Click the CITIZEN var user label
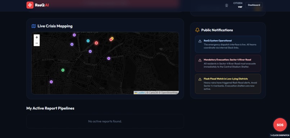 click(238, 5)
